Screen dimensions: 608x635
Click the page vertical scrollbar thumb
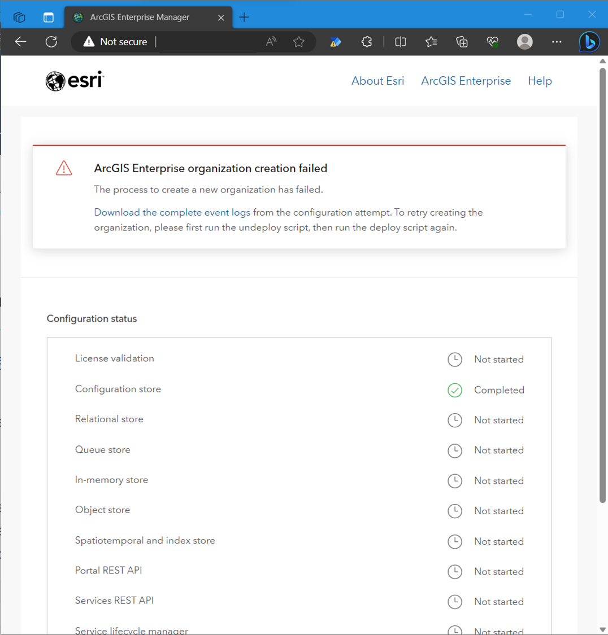tap(603, 286)
